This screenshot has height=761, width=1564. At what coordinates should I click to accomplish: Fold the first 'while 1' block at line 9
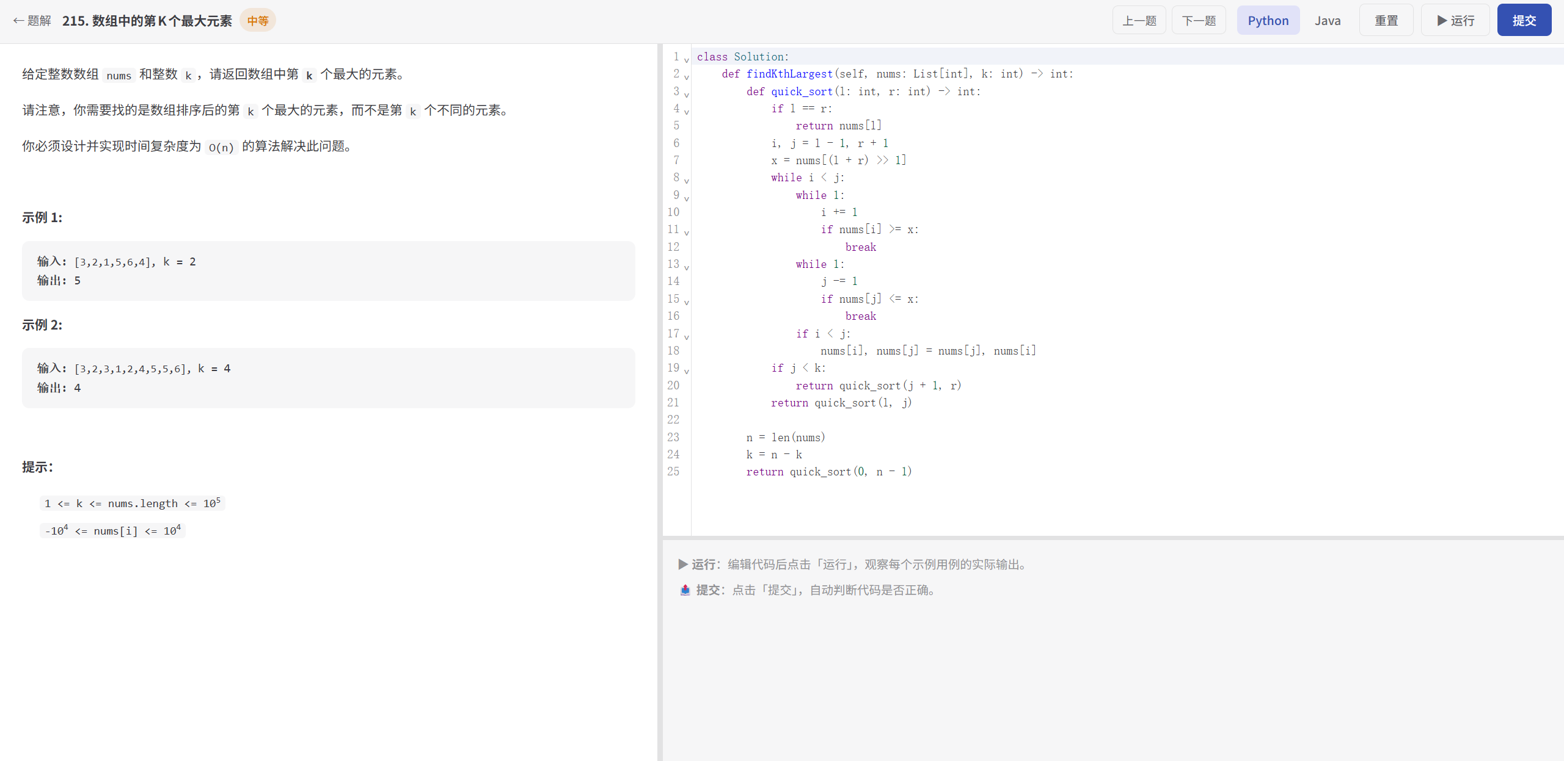[687, 198]
